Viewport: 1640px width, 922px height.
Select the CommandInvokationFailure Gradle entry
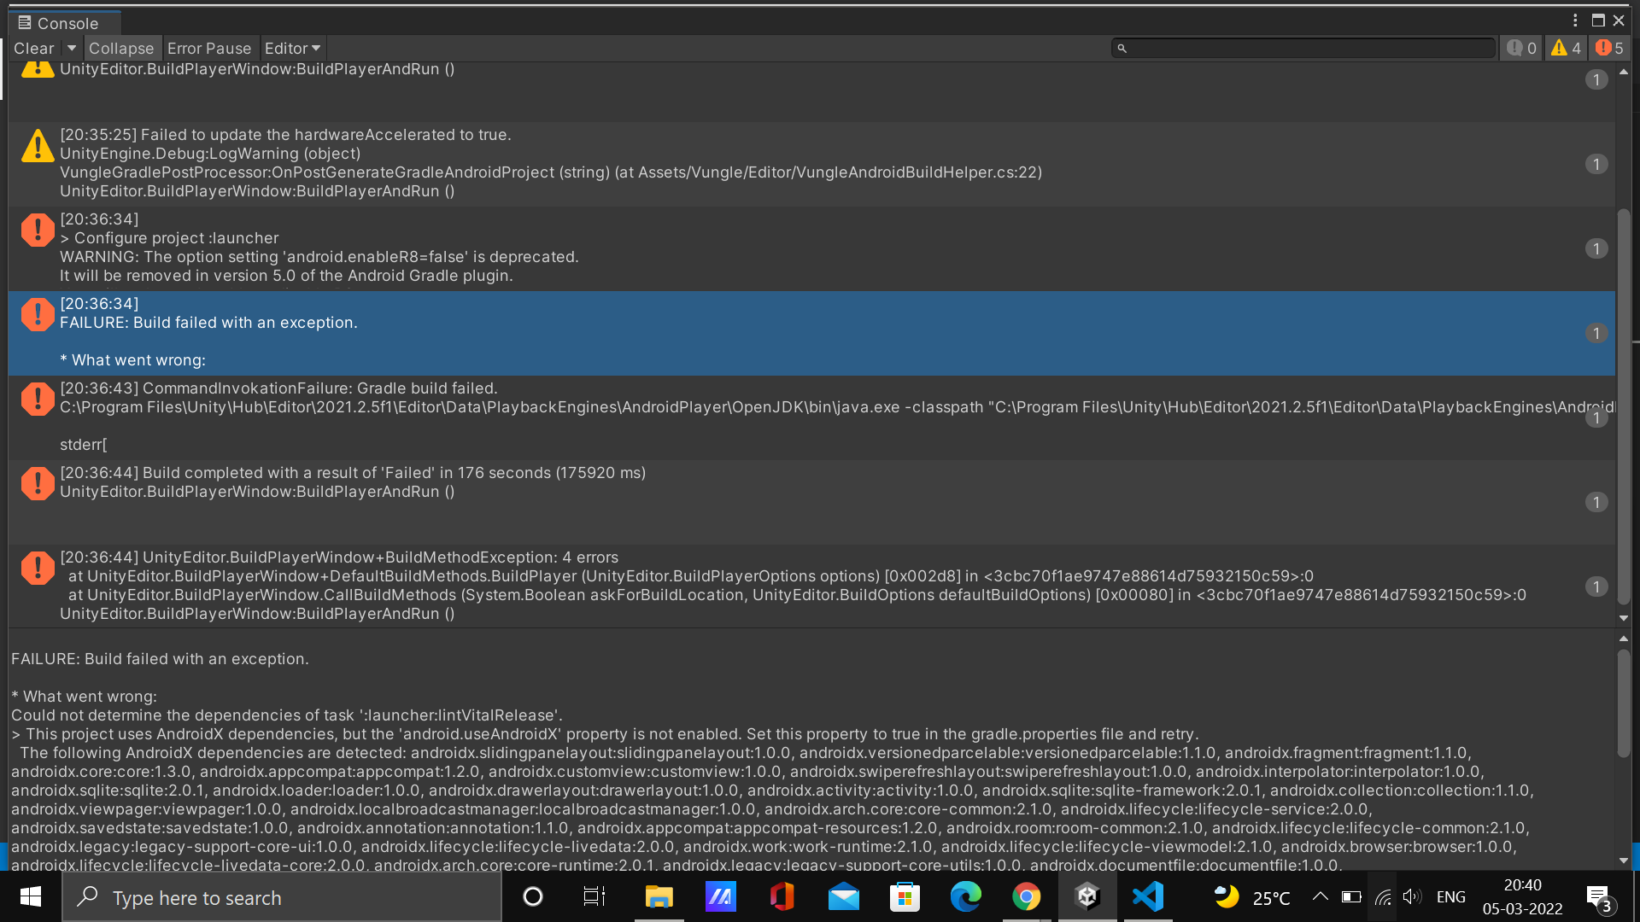tap(811, 417)
